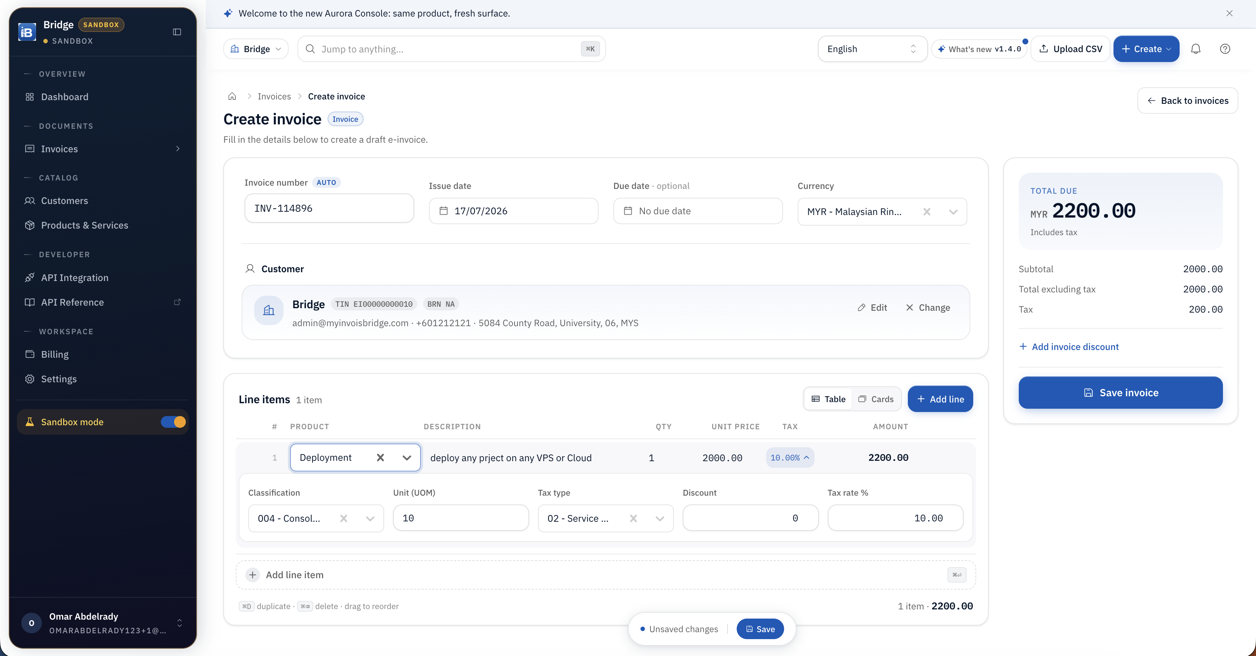This screenshot has height=656, width=1256.
Task: Open notifications bell icon
Action: (1195, 49)
